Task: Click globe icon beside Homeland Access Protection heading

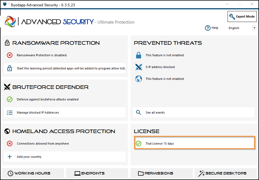Action: pos(7,131)
